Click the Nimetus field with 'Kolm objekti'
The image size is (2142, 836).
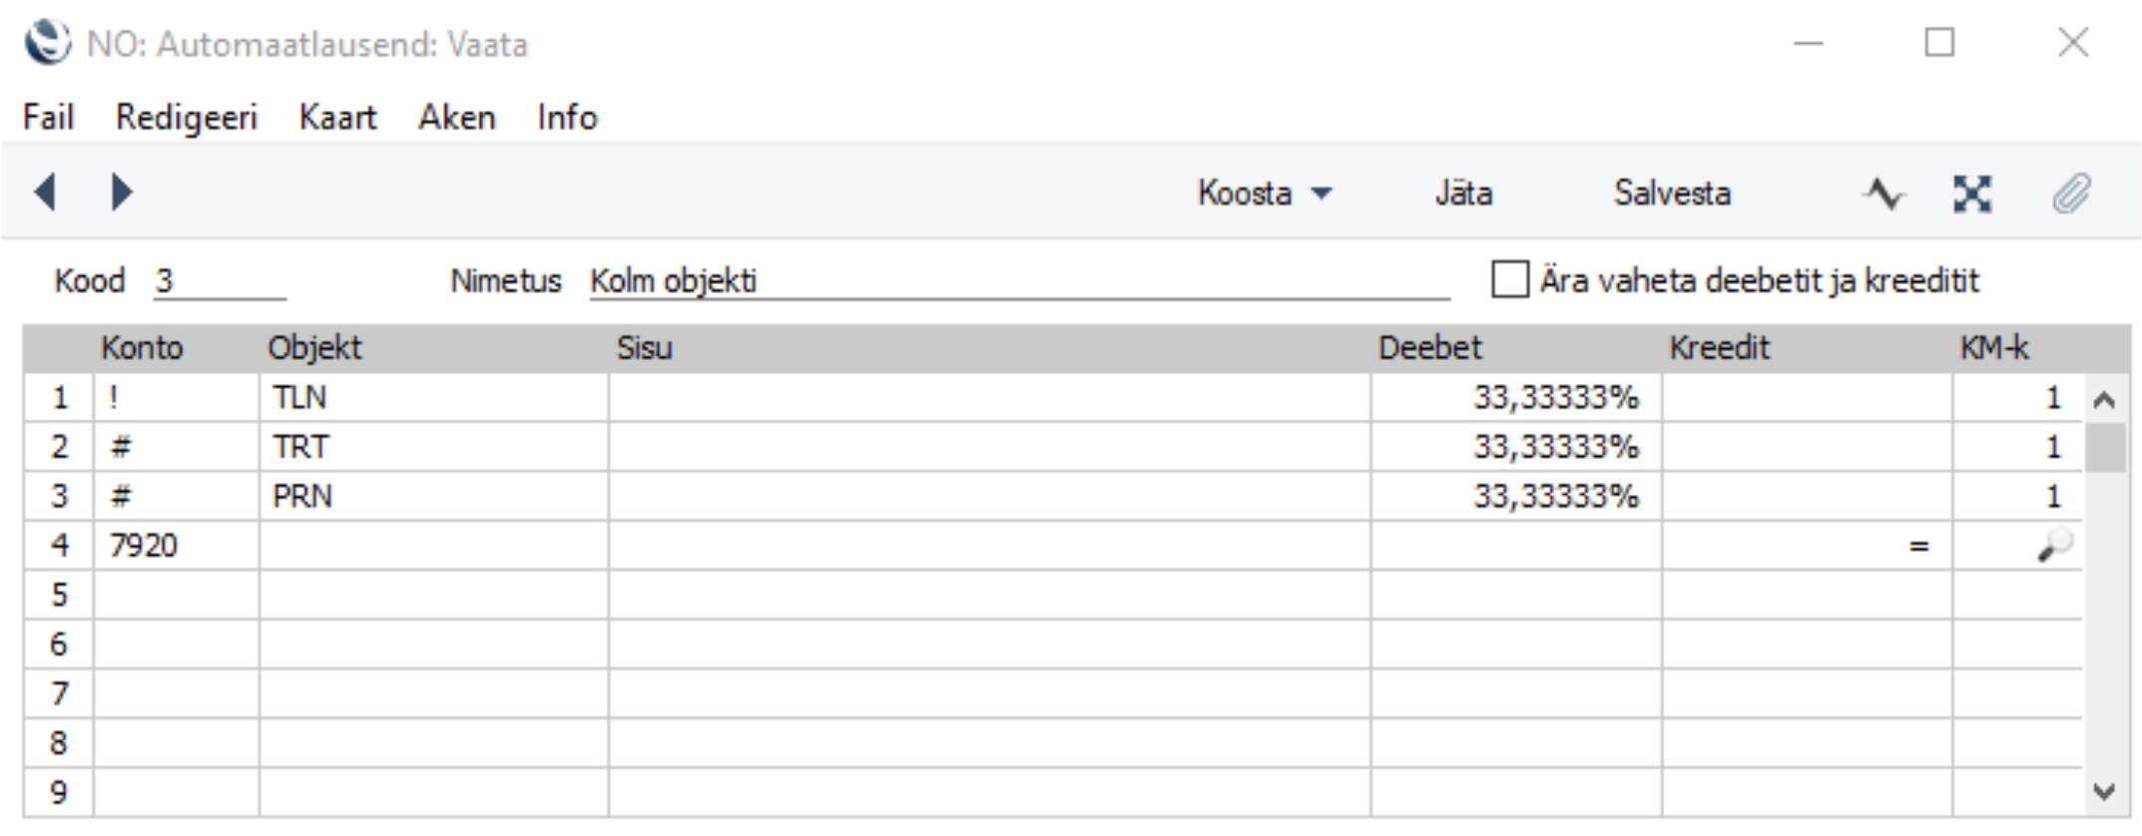coord(1018,281)
